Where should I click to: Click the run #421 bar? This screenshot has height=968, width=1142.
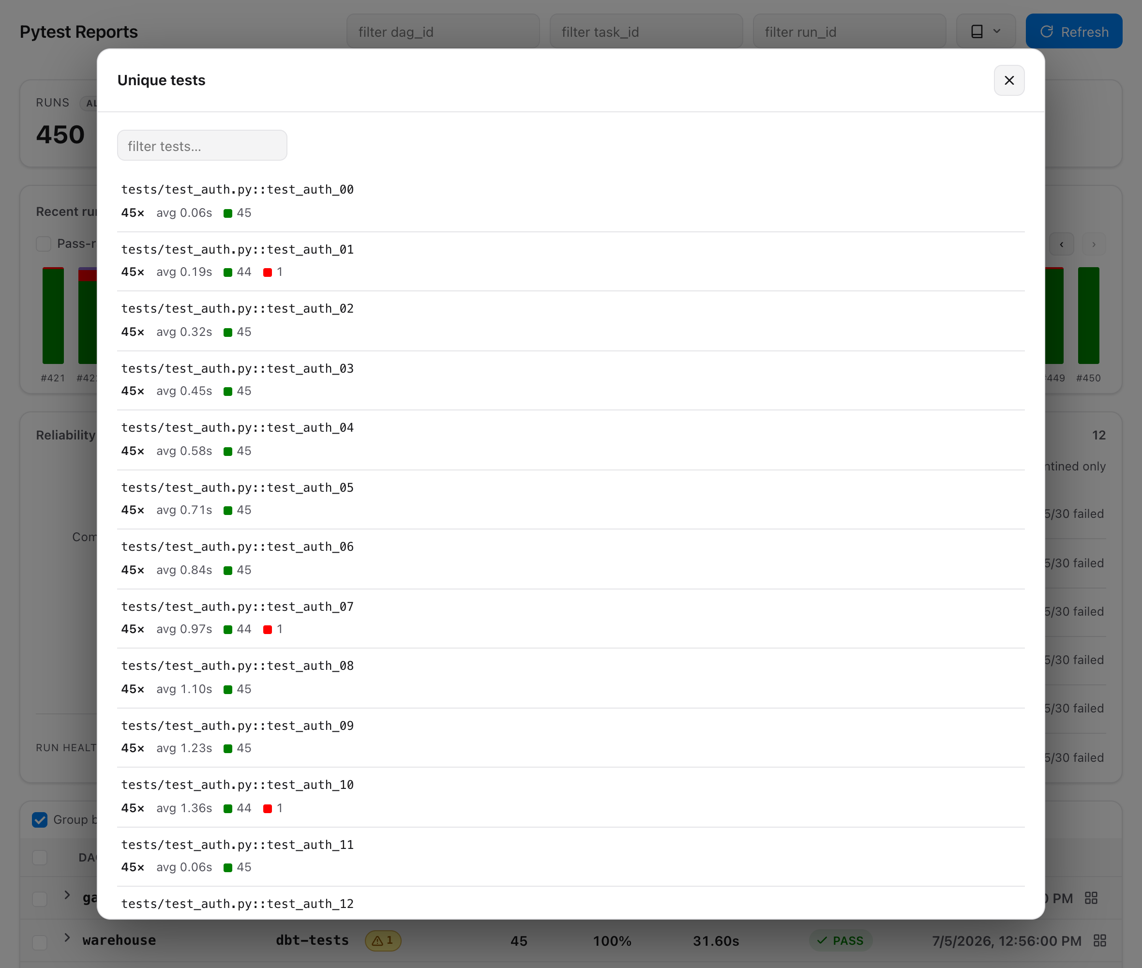[53, 316]
